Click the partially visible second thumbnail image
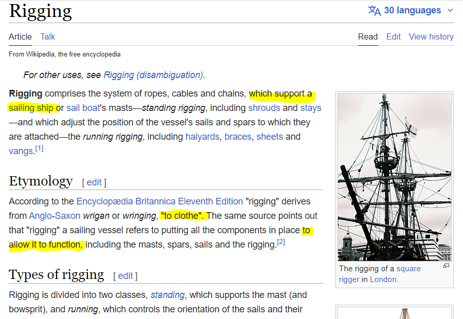463x319 pixels. point(395,313)
